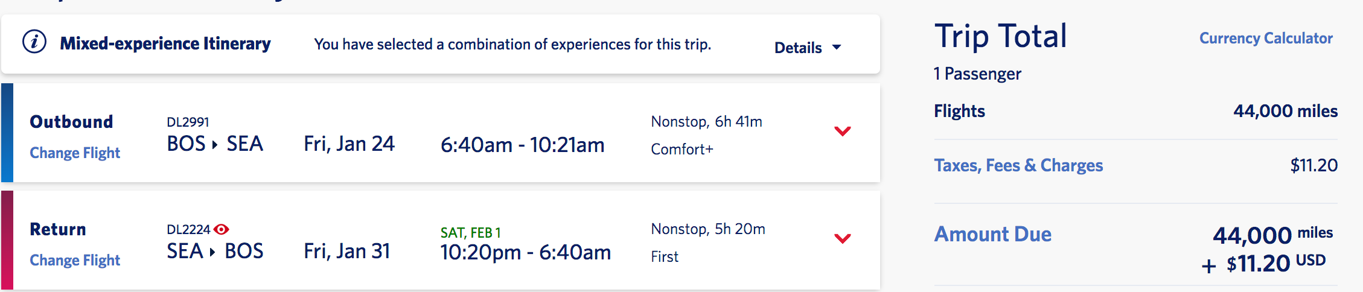Select the DL2224 flight number
Image resolution: width=1363 pixels, height=292 pixels.
[x=188, y=229]
